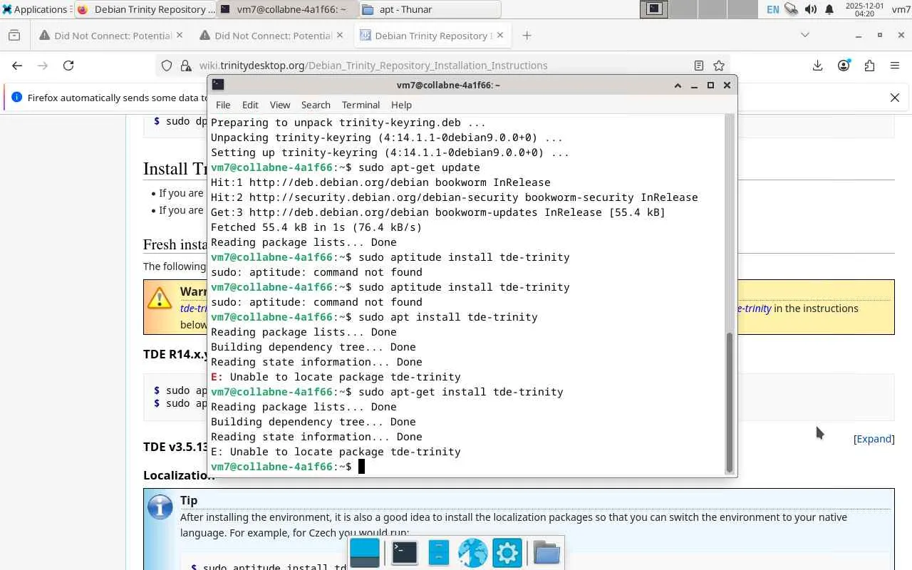Switch to the Debian Trinity Repository Firefox taskbar button

click(x=145, y=9)
